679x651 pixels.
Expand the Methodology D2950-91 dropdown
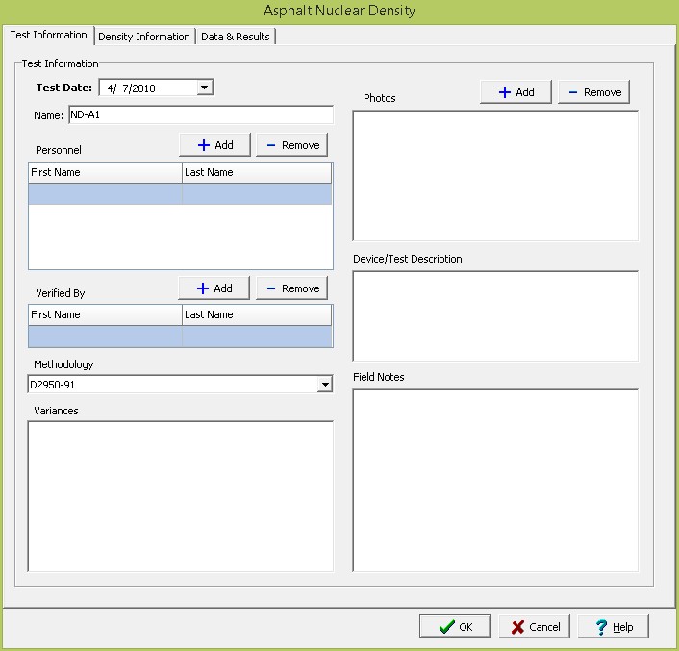(325, 386)
